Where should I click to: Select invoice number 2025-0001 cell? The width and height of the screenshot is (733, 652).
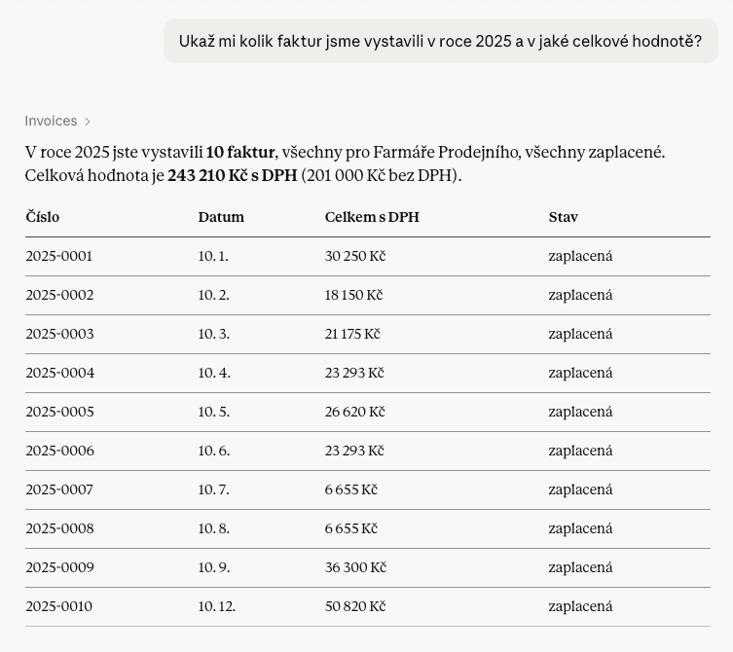click(x=59, y=256)
